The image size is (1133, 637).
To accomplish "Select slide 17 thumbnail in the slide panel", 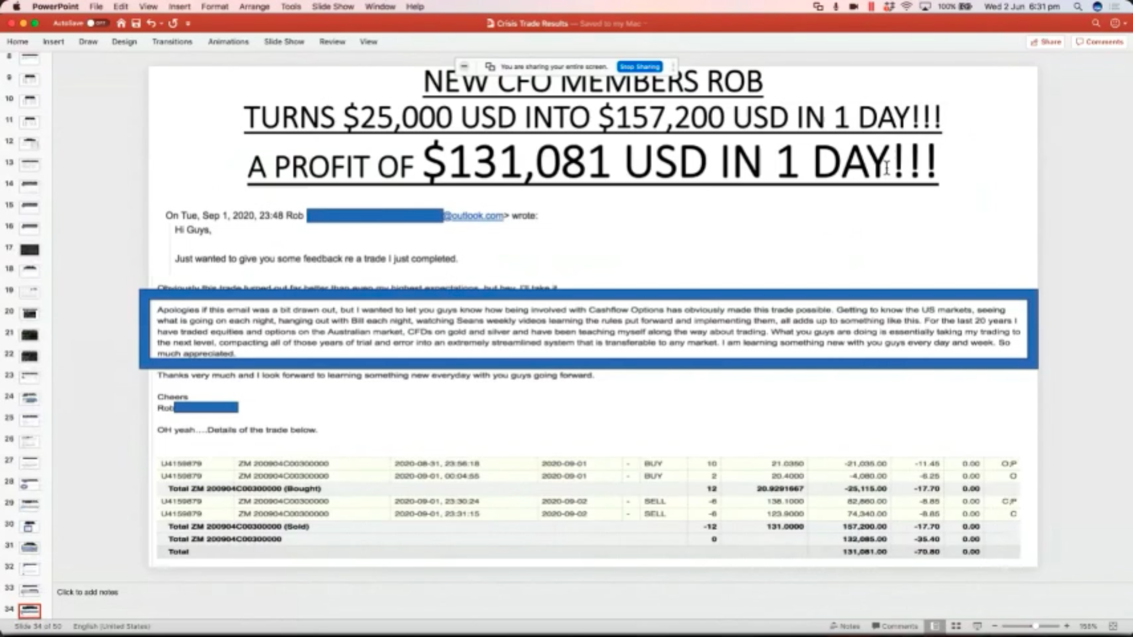I will (30, 249).
